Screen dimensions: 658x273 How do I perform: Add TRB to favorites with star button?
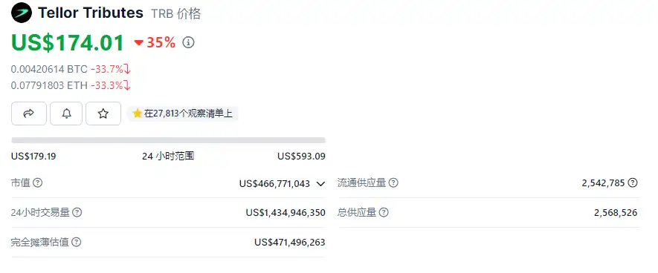[x=103, y=114]
